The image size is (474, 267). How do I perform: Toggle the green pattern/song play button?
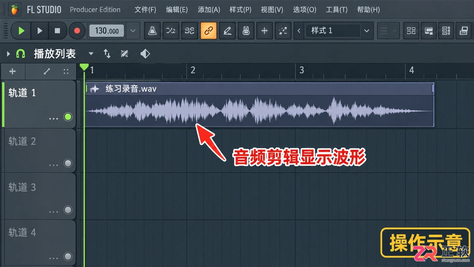[21, 31]
